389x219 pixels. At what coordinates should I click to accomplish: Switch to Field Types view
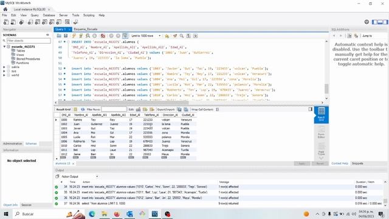[x=322, y=149]
